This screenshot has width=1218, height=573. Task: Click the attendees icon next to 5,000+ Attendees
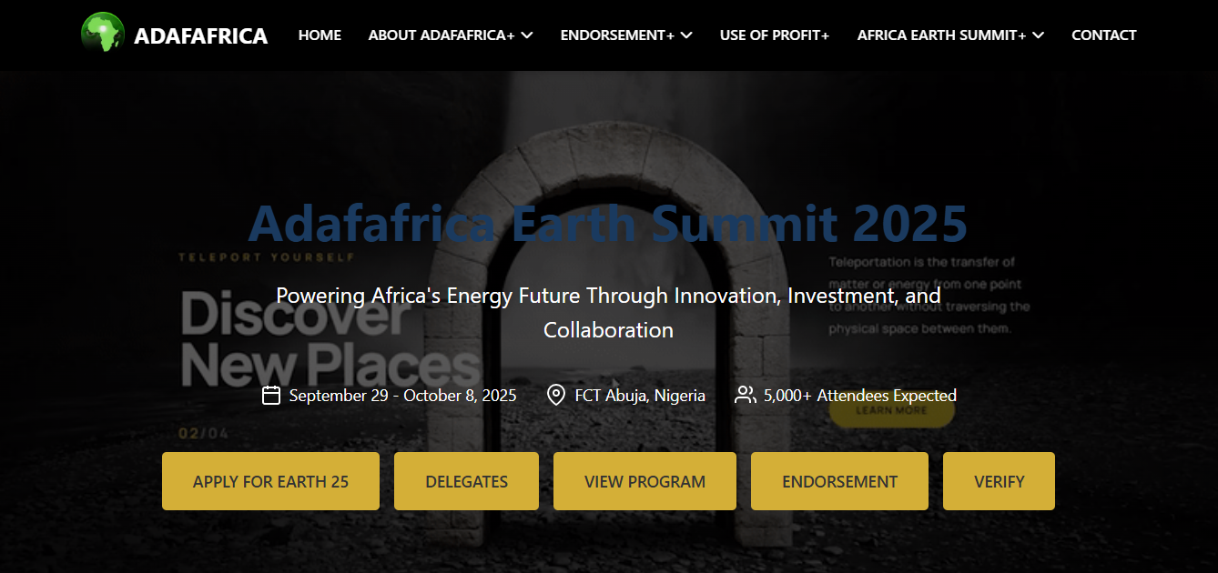[x=746, y=395]
